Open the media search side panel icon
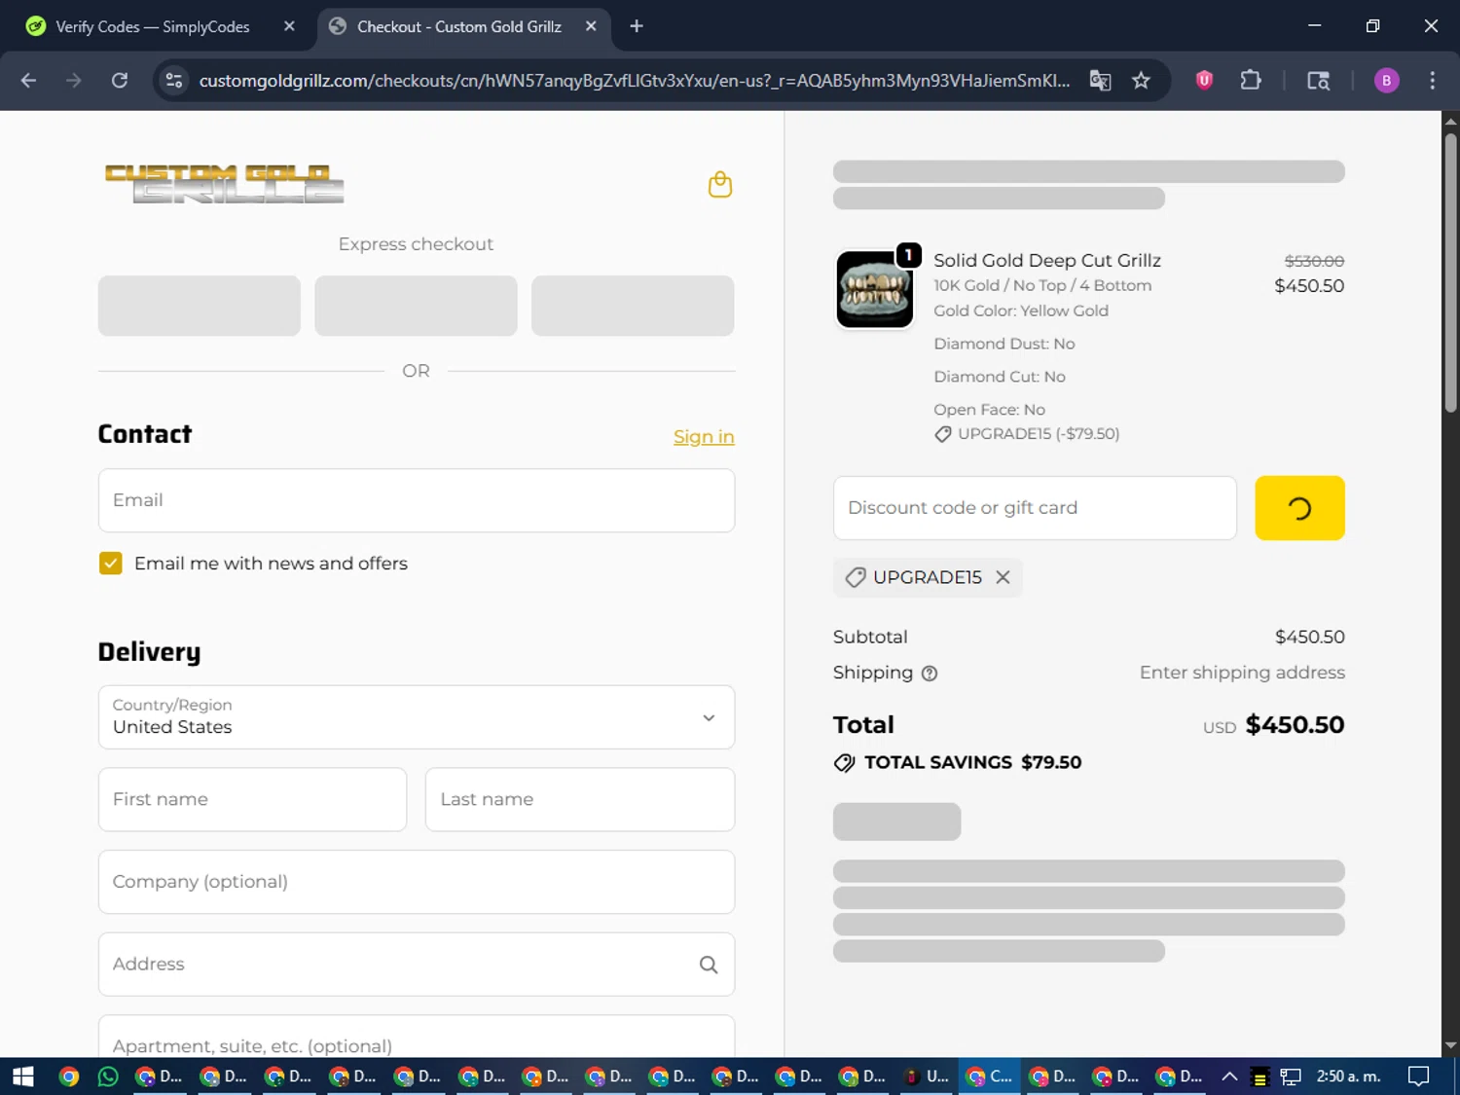Image resolution: width=1460 pixels, height=1095 pixels. 1318,81
